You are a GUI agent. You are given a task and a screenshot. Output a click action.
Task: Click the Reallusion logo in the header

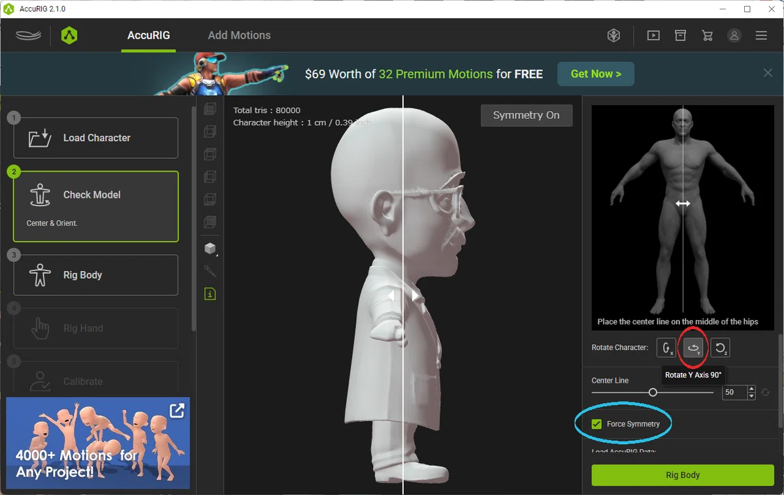[x=28, y=35]
